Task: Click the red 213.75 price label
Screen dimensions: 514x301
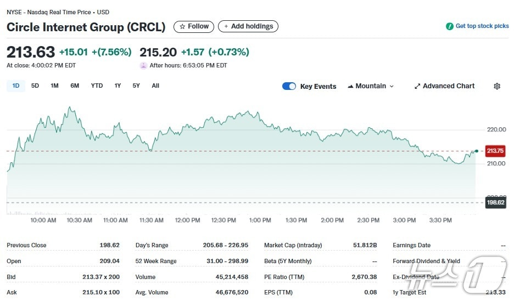Action: tap(495, 151)
